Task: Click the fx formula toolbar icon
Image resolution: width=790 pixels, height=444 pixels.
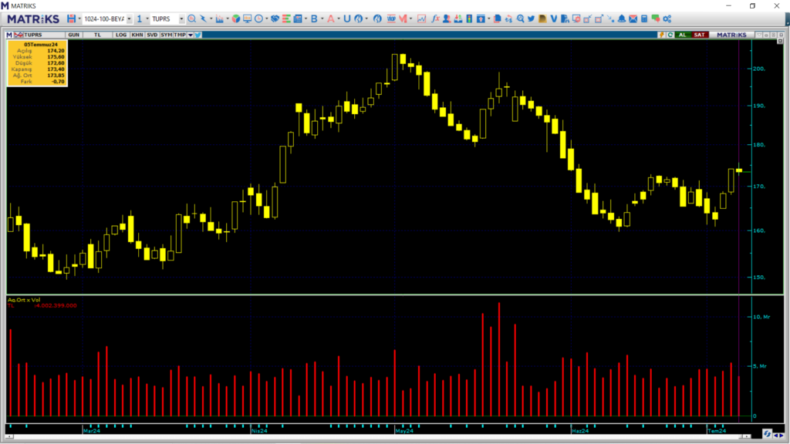Action: coord(435,18)
